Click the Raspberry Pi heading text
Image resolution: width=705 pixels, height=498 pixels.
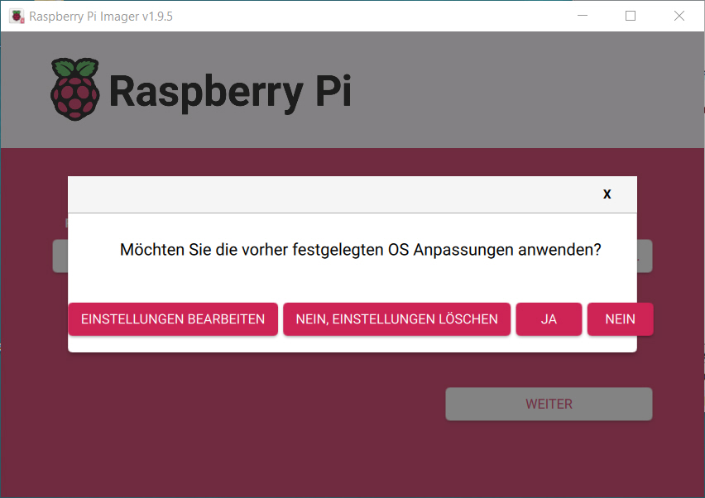coord(230,92)
